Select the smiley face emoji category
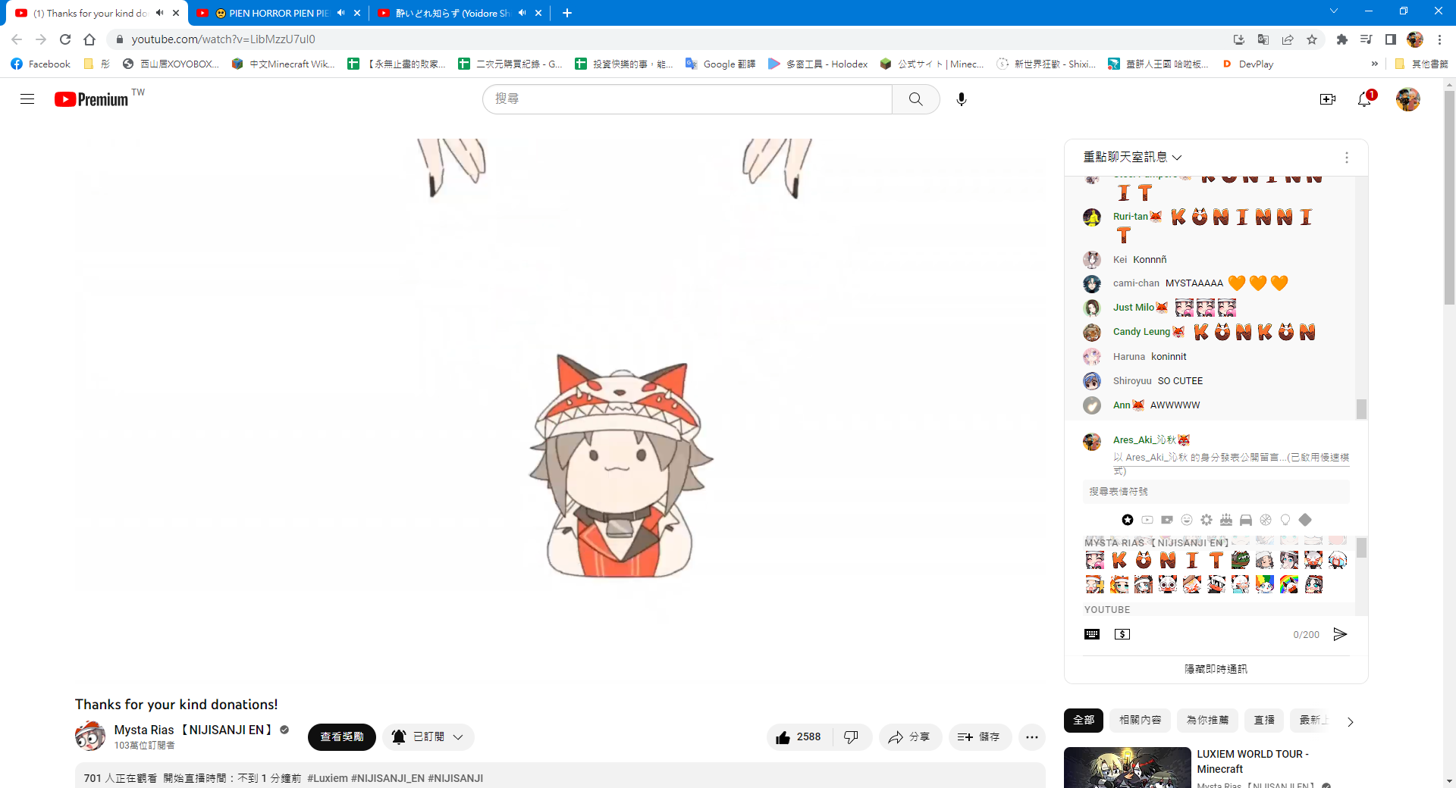This screenshot has height=788, width=1456. [x=1187, y=520]
